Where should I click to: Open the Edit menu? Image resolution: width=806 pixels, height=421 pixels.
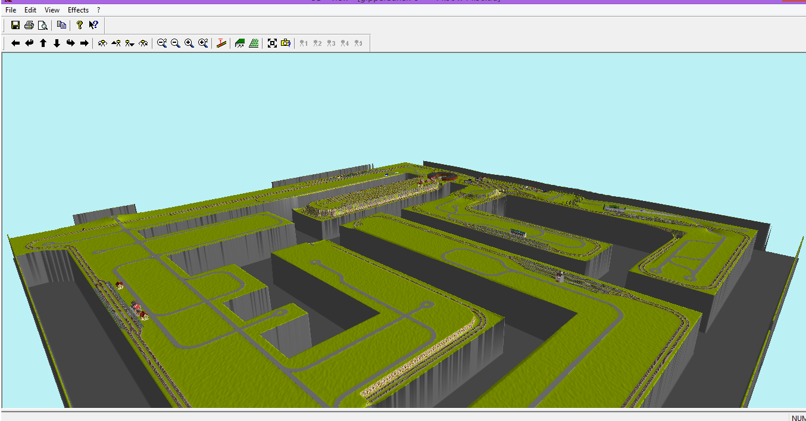click(30, 10)
